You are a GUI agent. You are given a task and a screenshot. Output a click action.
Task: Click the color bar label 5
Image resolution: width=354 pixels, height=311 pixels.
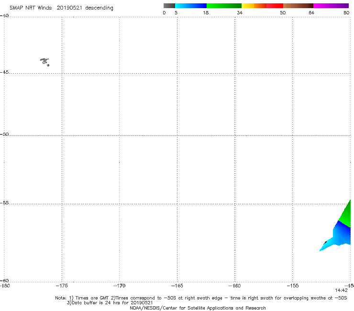click(x=176, y=13)
